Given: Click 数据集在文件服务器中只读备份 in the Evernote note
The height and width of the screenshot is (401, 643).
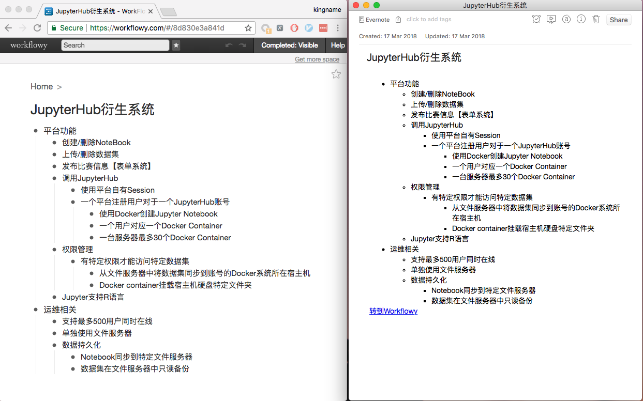Looking at the screenshot, I should pos(482,301).
